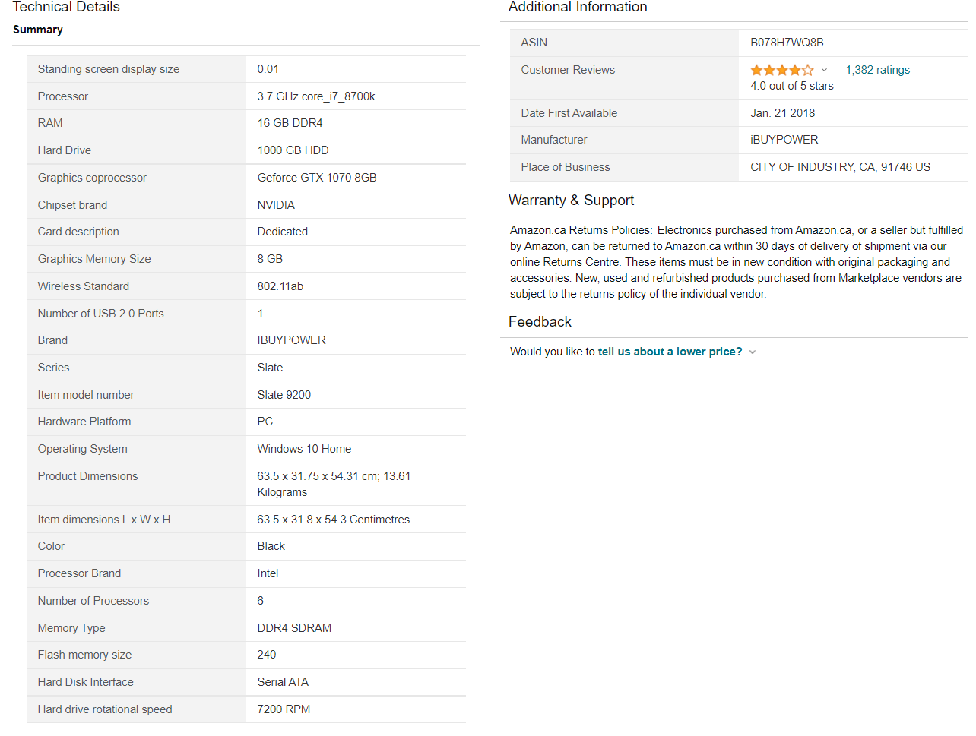Click the 'Standing screen display size' label
Viewport: 976px width, 736px height.
[x=109, y=69]
